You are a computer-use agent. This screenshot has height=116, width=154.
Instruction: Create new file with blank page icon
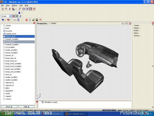click(30, 20)
